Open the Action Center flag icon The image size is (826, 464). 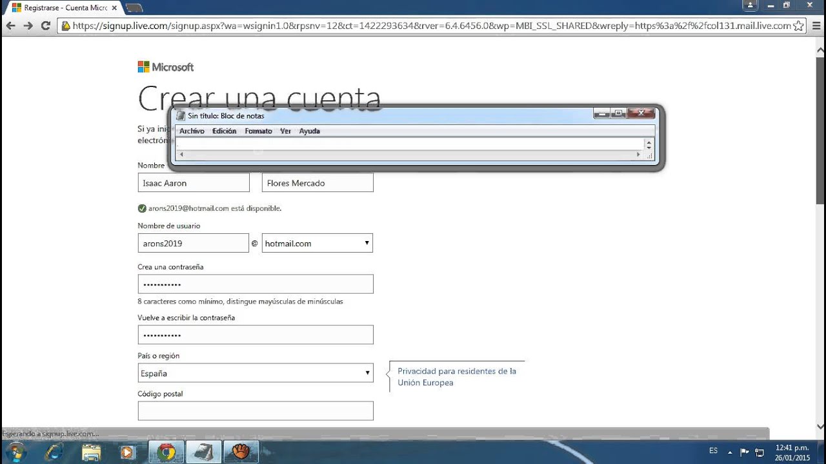744,452
